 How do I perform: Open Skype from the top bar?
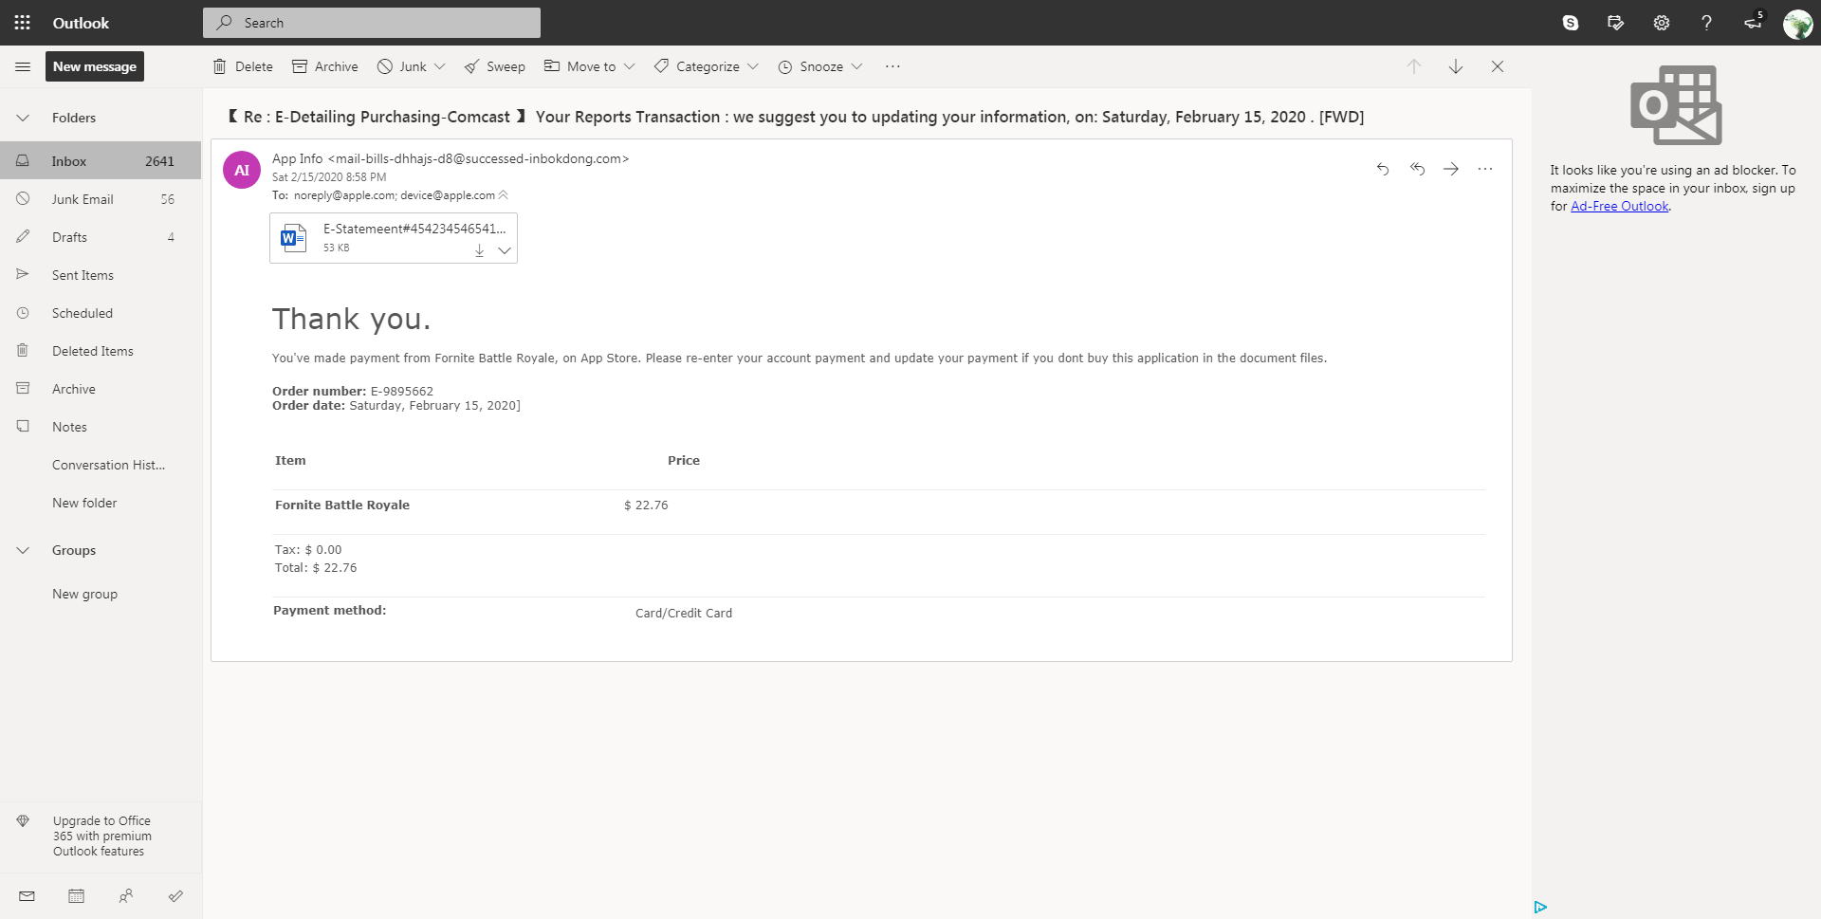click(1571, 23)
